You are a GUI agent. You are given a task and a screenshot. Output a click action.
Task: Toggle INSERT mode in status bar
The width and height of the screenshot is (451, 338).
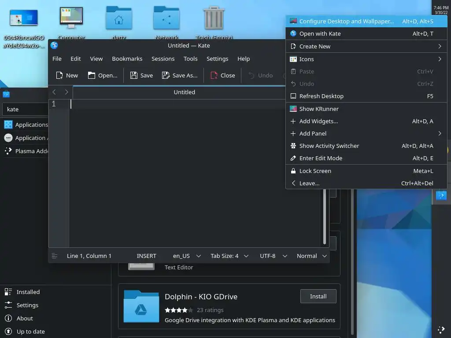tap(146, 256)
